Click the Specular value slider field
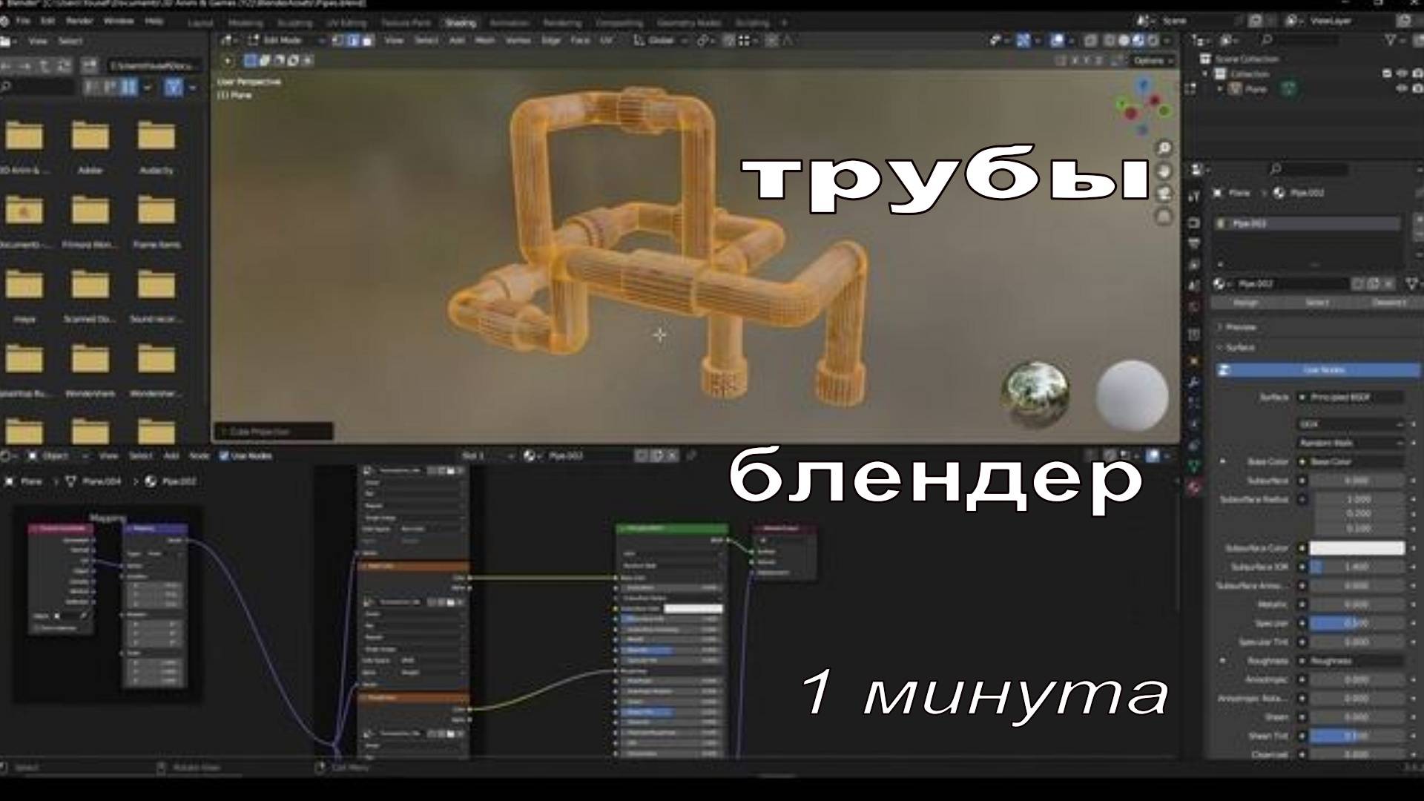Screen dimensions: 1424x801 point(1357,623)
